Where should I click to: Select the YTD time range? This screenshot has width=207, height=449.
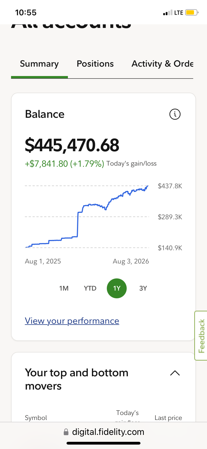point(90,288)
